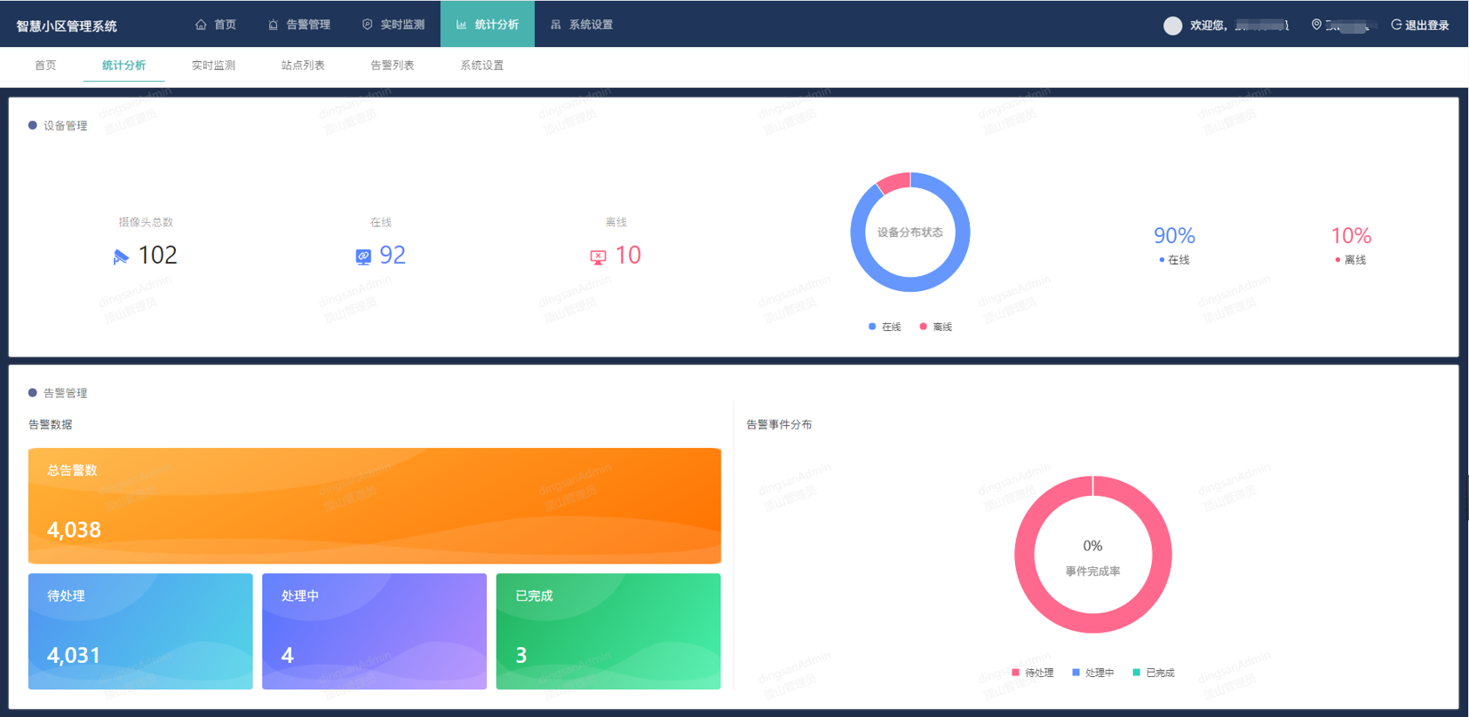
Task: Click the blue camera icon beside 102
Action: click(122, 257)
